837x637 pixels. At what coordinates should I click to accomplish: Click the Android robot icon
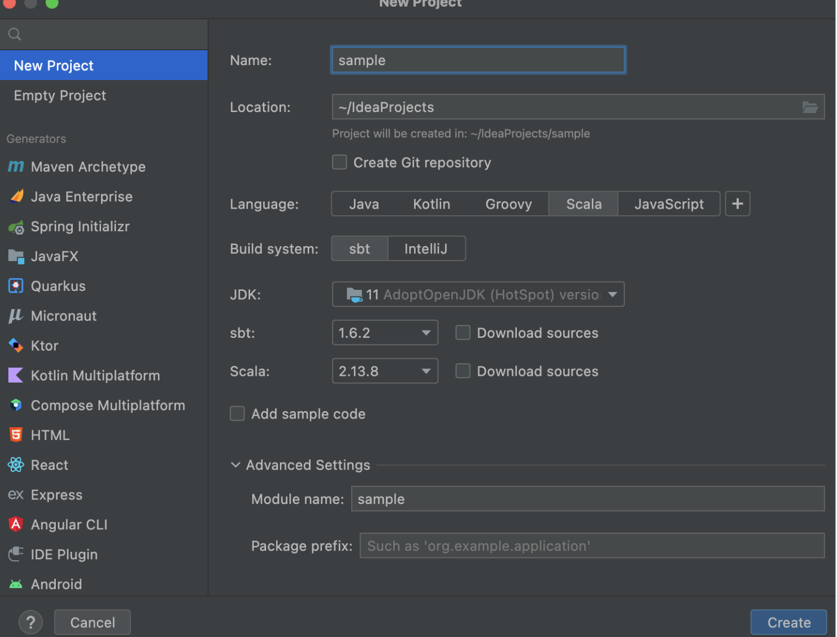pyautogui.click(x=16, y=584)
